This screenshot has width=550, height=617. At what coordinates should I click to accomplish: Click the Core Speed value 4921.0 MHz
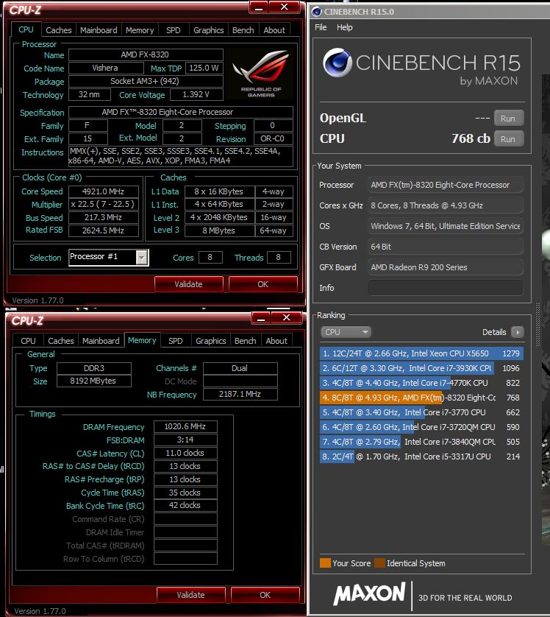[104, 191]
